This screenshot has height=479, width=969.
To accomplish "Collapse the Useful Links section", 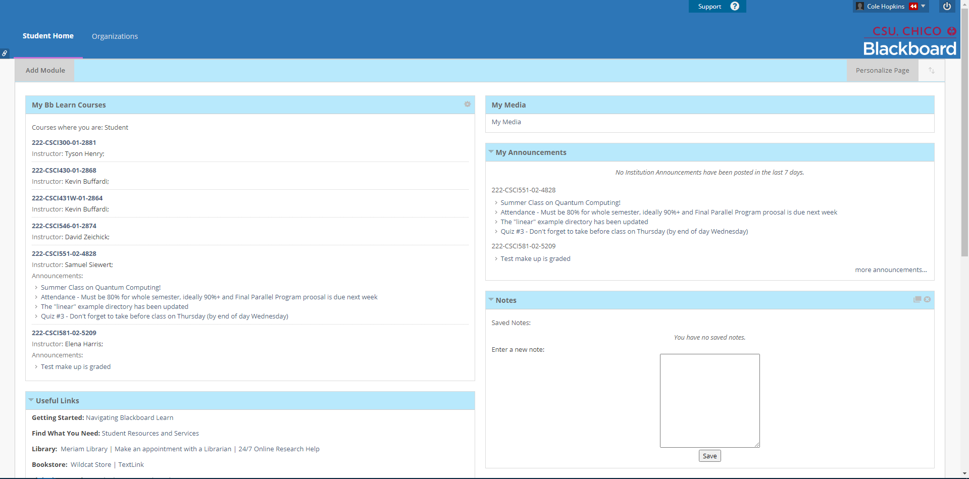I will (31, 400).
